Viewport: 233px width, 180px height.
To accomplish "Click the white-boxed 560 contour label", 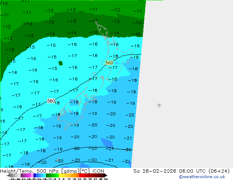I will coord(51,101).
